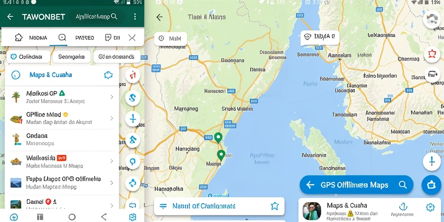Open settings gear in bottom-right card
The image size is (444, 222).
tap(430, 208)
